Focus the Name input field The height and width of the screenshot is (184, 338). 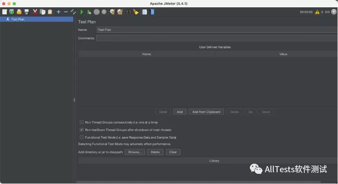coord(217,30)
